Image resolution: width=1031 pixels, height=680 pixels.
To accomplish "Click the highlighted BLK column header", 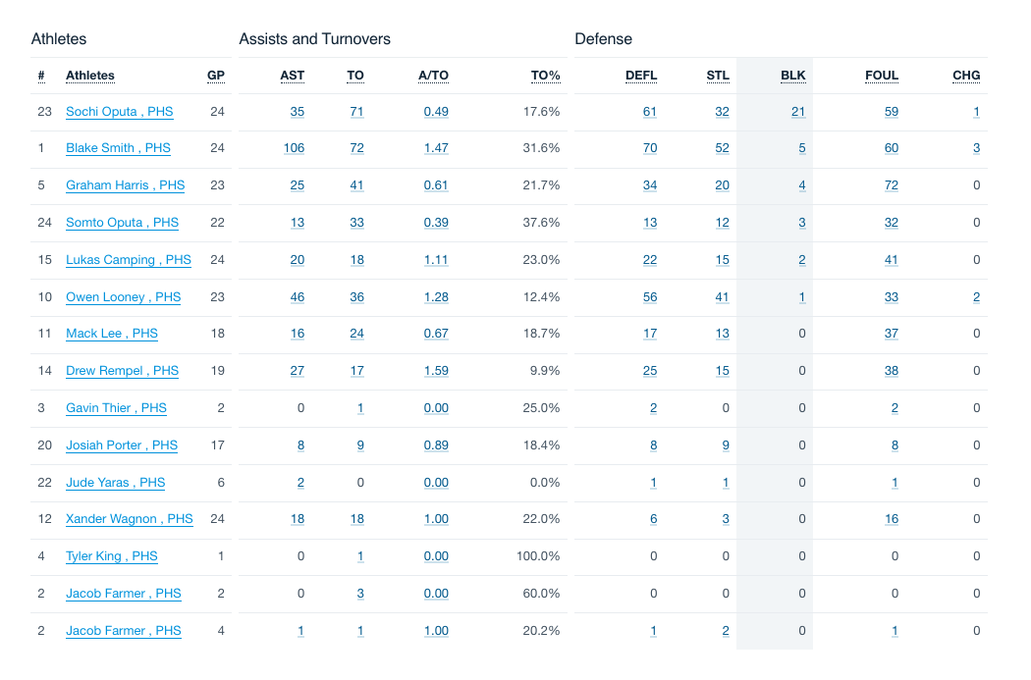I will click(x=793, y=76).
